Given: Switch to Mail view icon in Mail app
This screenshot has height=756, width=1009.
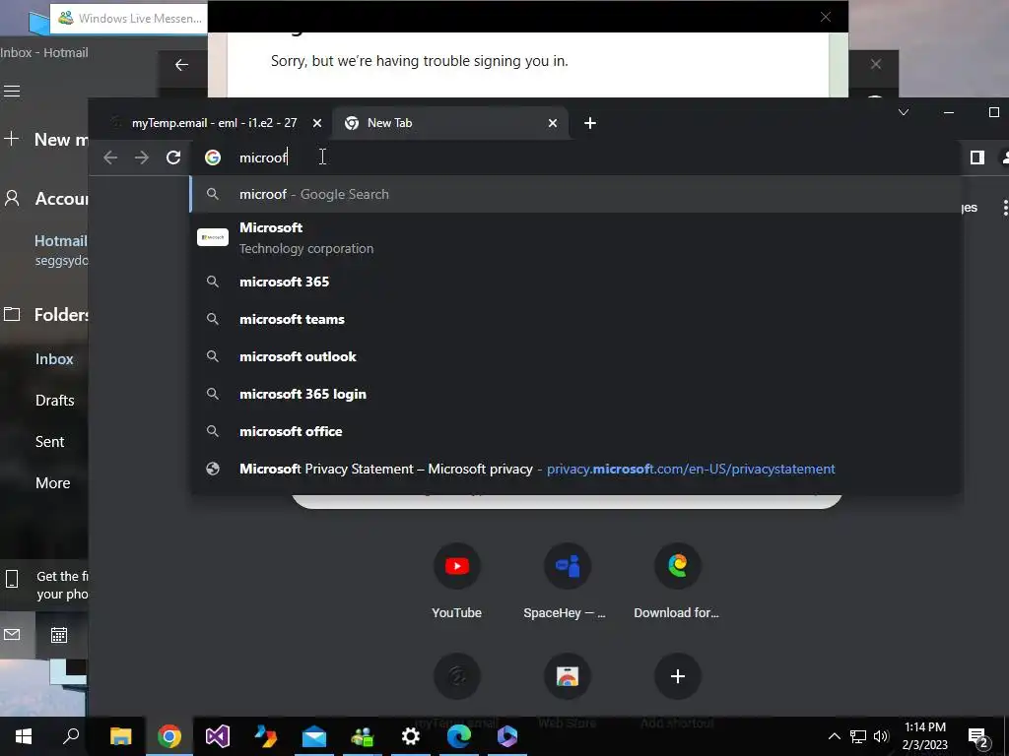Looking at the screenshot, I should 12,635.
